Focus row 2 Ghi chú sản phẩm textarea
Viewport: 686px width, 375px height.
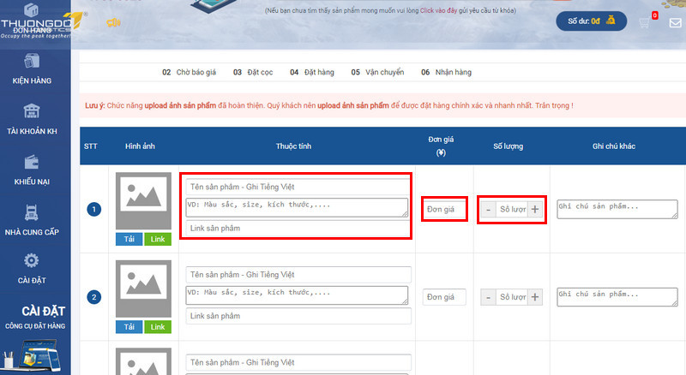tap(617, 297)
